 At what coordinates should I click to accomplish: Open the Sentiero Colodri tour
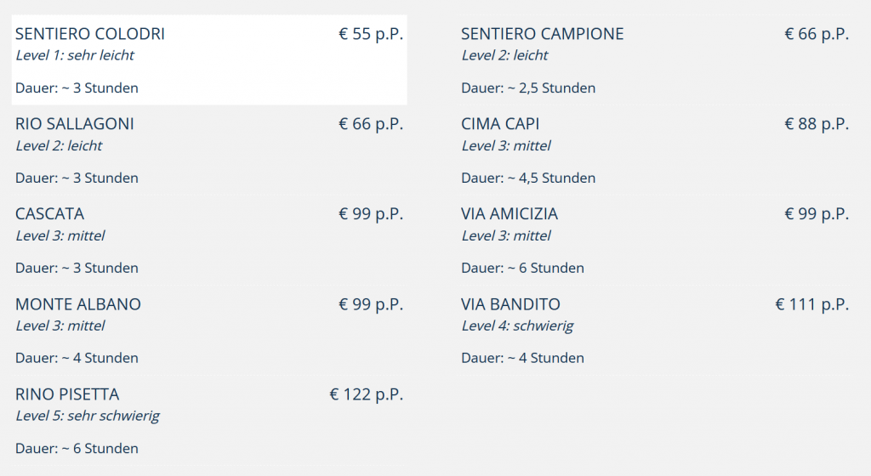tap(90, 34)
